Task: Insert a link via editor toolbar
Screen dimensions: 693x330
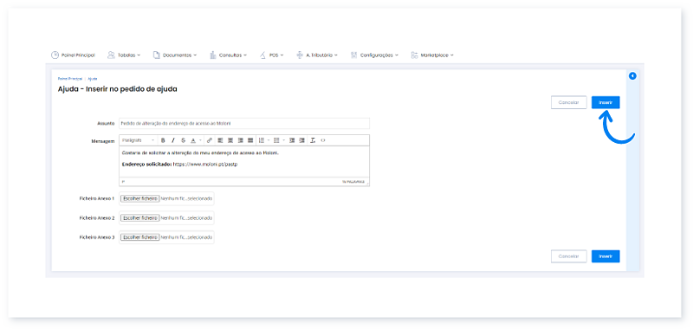Action: (x=210, y=140)
